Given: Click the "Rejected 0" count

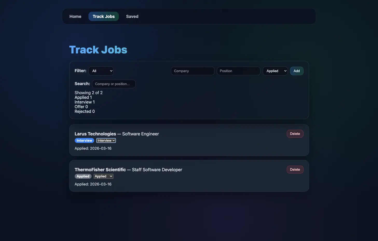Looking at the screenshot, I should click(x=85, y=111).
